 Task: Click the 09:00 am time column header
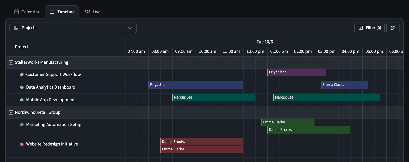[184, 52]
